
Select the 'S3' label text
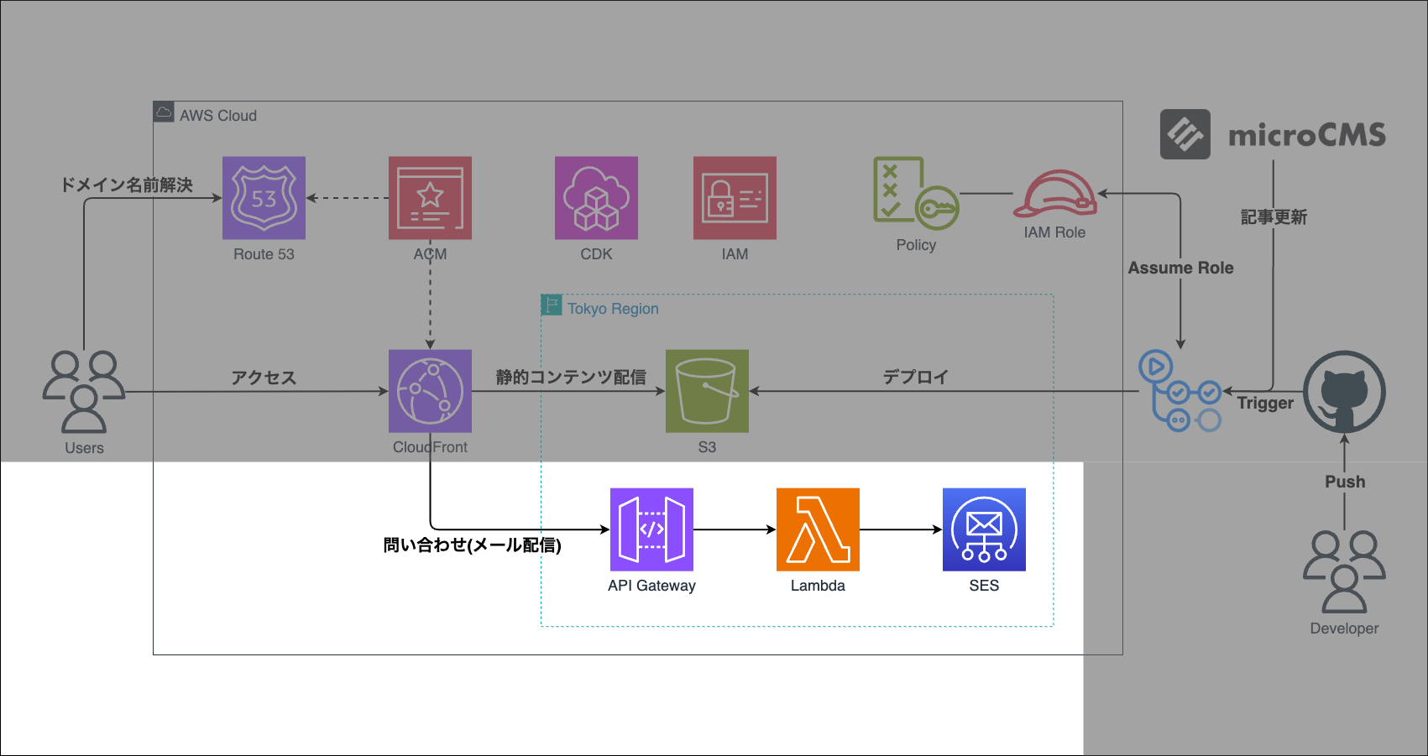tap(707, 447)
